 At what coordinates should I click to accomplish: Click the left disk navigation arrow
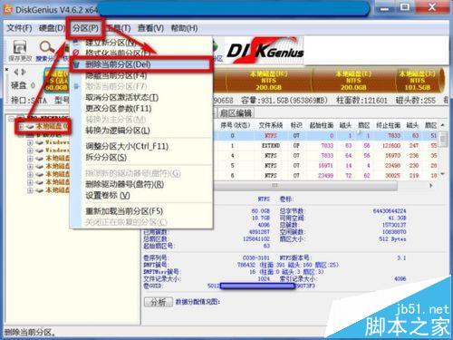click(x=16, y=72)
